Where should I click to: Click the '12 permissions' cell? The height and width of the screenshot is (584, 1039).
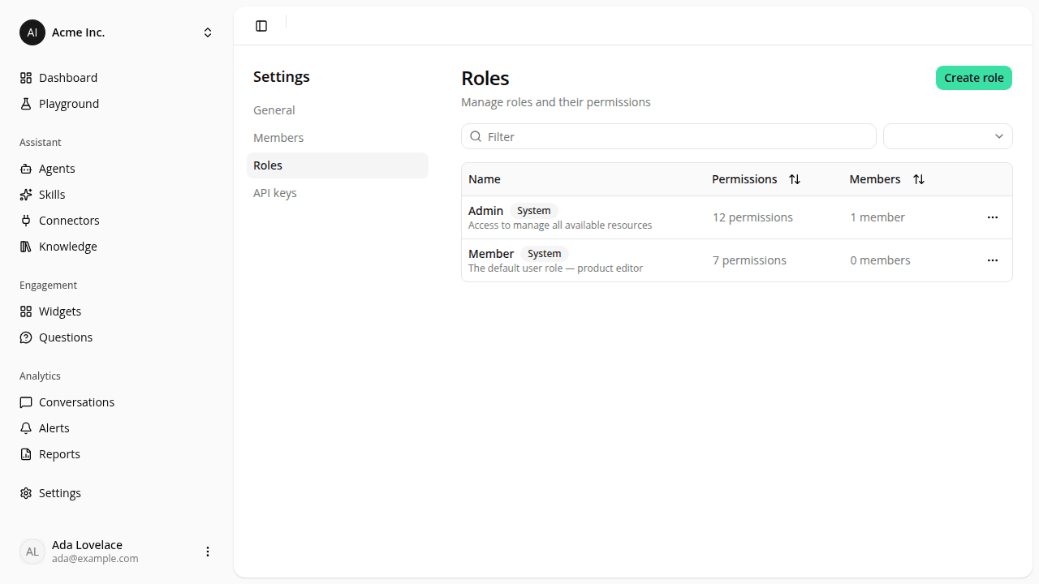click(752, 217)
